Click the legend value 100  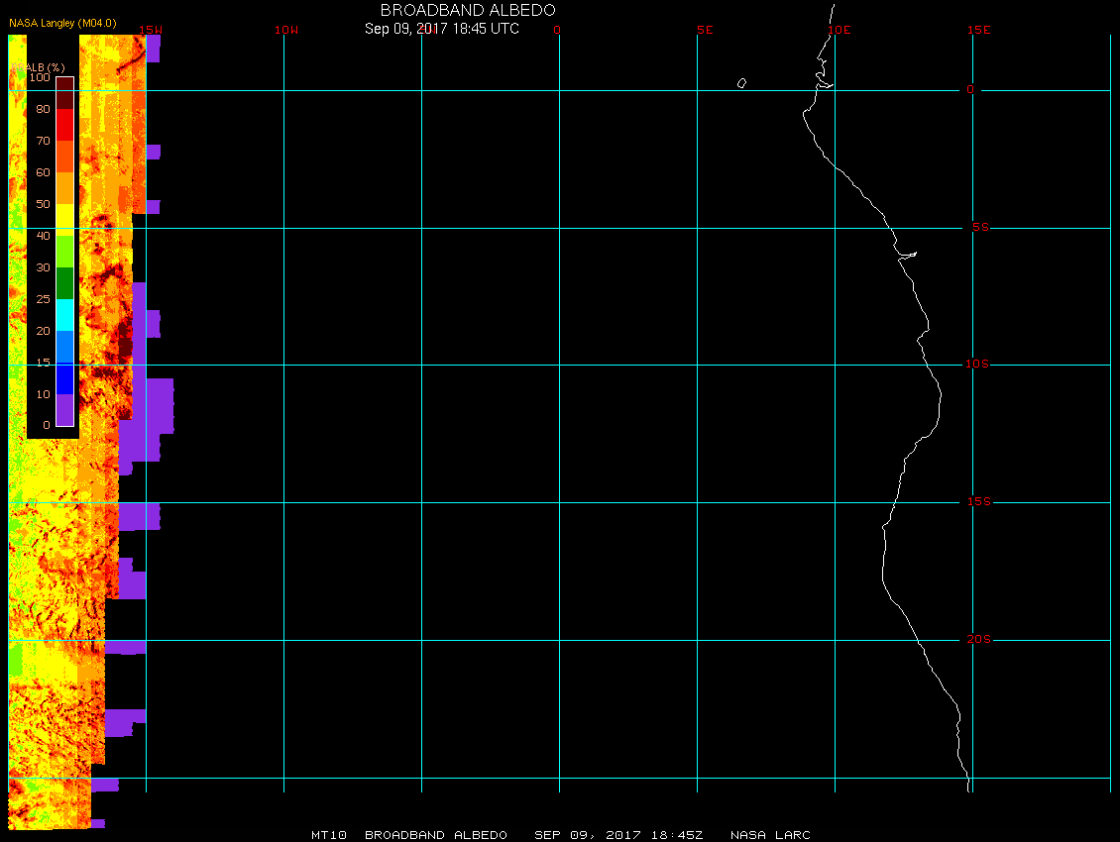(40, 77)
